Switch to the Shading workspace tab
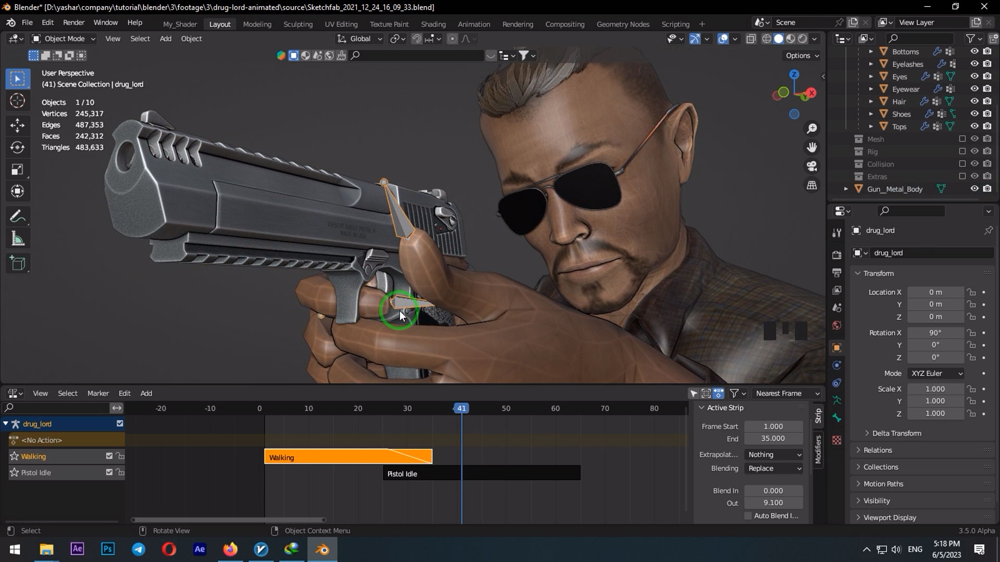 click(433, 24)
